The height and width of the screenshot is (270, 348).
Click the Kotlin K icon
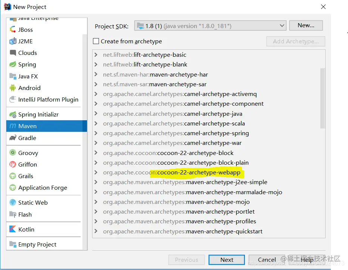click(x=13, y=229)
